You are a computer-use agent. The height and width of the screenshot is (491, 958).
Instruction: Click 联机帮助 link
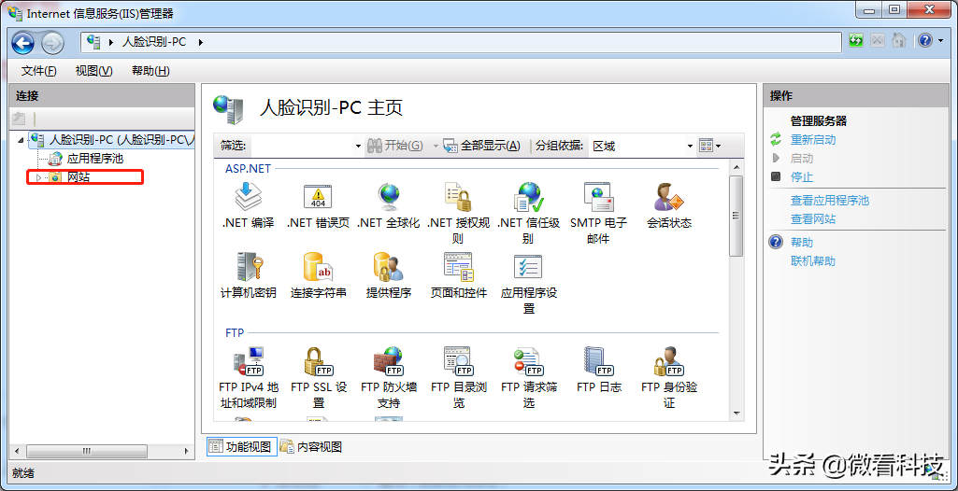[813, 261]
